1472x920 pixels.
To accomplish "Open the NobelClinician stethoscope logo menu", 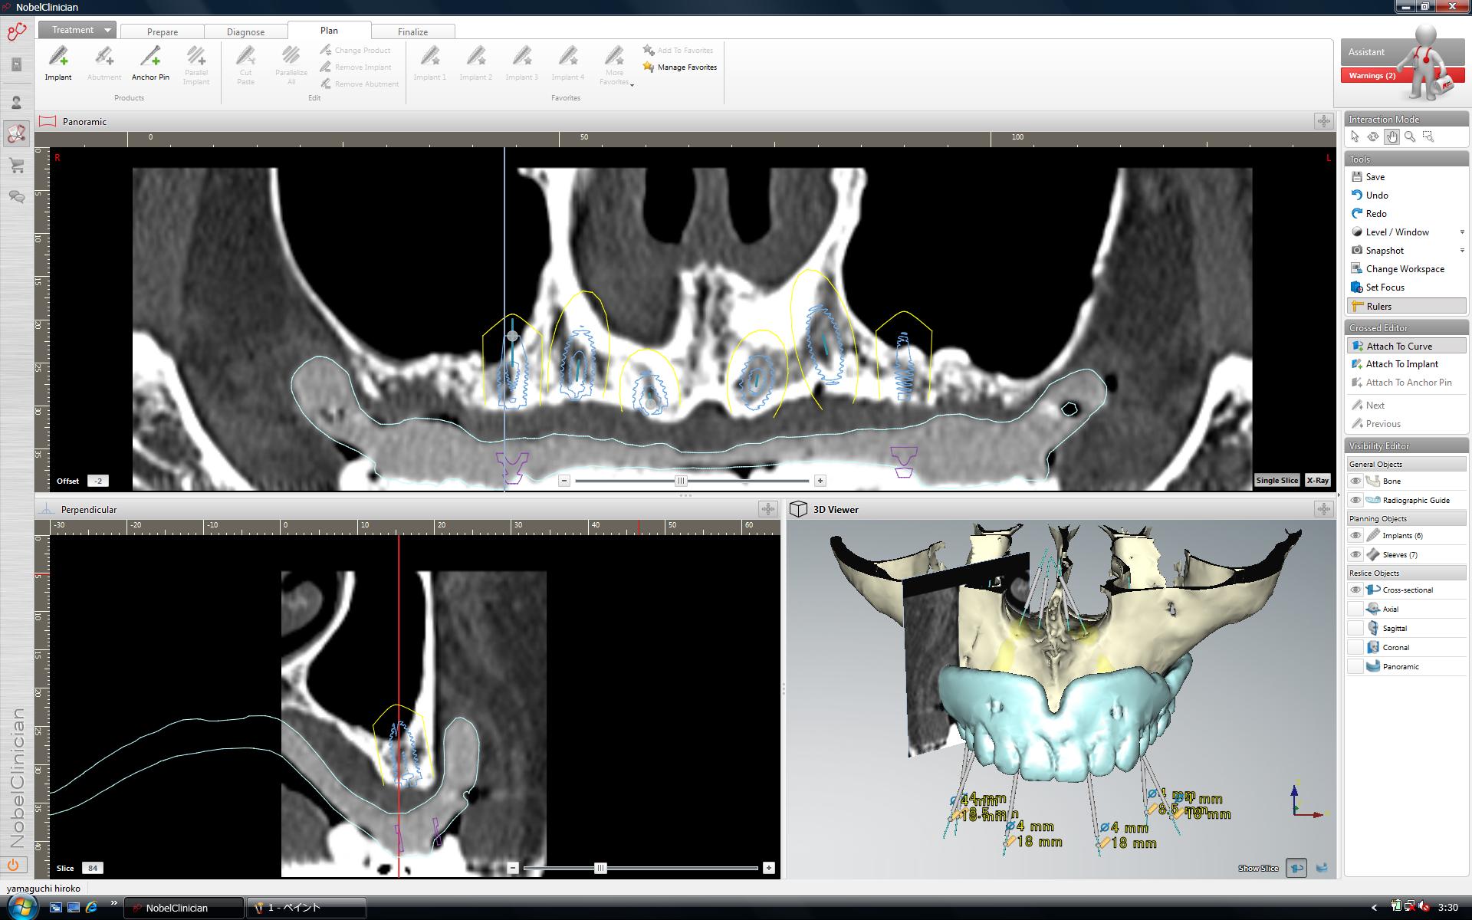I will click(x=16, y=31).
